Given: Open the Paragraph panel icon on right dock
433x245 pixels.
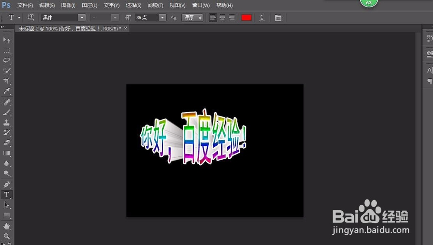Looking at the screenshot, I should (x=430, y=81).
